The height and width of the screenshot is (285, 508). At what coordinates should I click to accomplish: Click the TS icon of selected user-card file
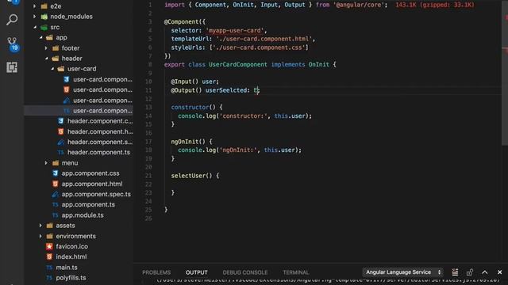pyautogui.click(x=67, y=111)
